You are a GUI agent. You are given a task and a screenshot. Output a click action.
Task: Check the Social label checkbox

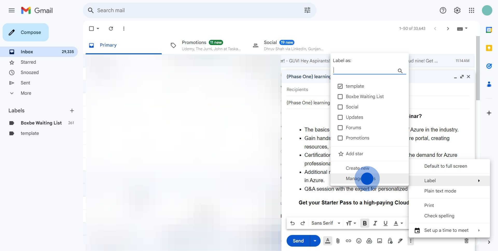340,107
